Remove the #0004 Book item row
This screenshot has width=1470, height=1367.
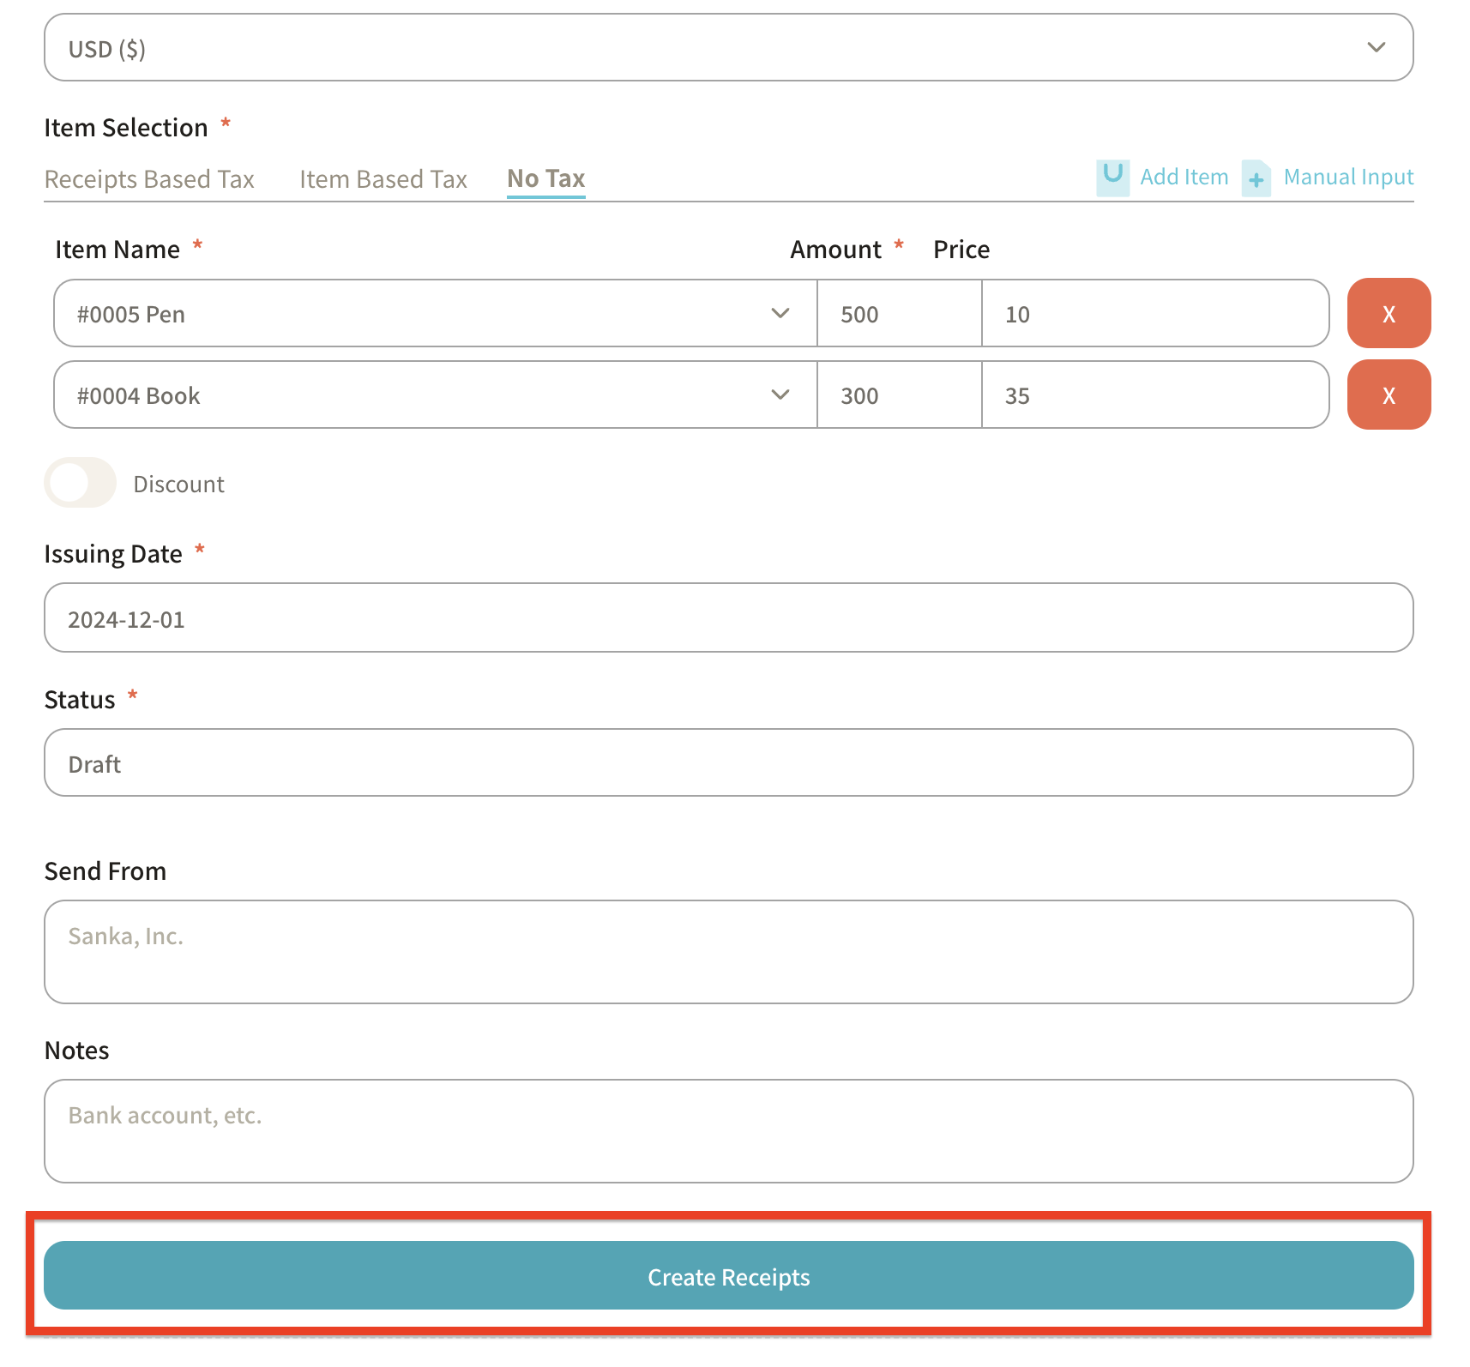point(1388,395)
